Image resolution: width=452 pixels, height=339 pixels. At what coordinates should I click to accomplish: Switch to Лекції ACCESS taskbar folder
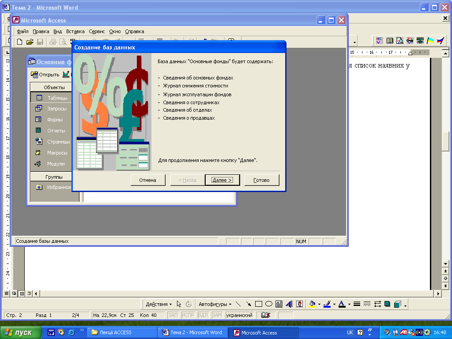[123, 333]
